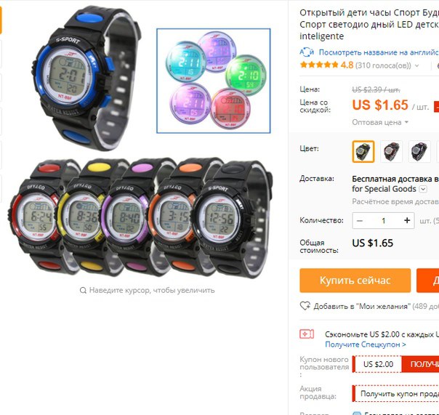Click the translate icon beside the English title link
The height and width of the screenshot is (415, 439).
tap(307, 52)
